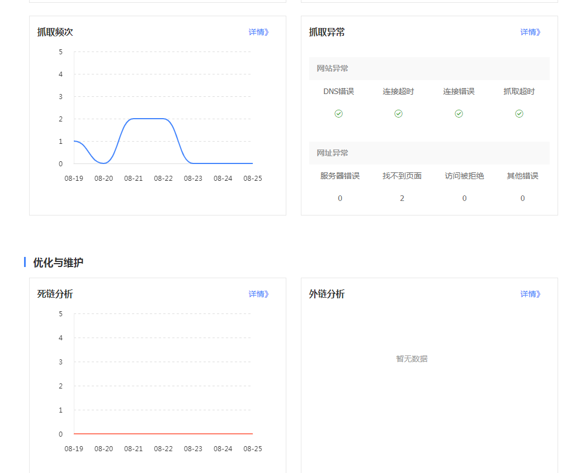Open 详情 link for 外链分析

click(530, 294)
